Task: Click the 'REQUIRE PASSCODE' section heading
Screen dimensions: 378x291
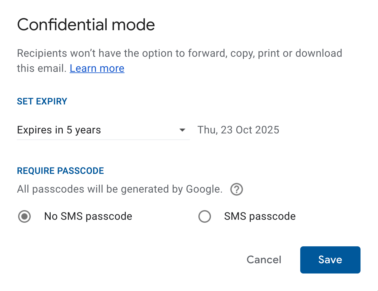Action: 60,171
